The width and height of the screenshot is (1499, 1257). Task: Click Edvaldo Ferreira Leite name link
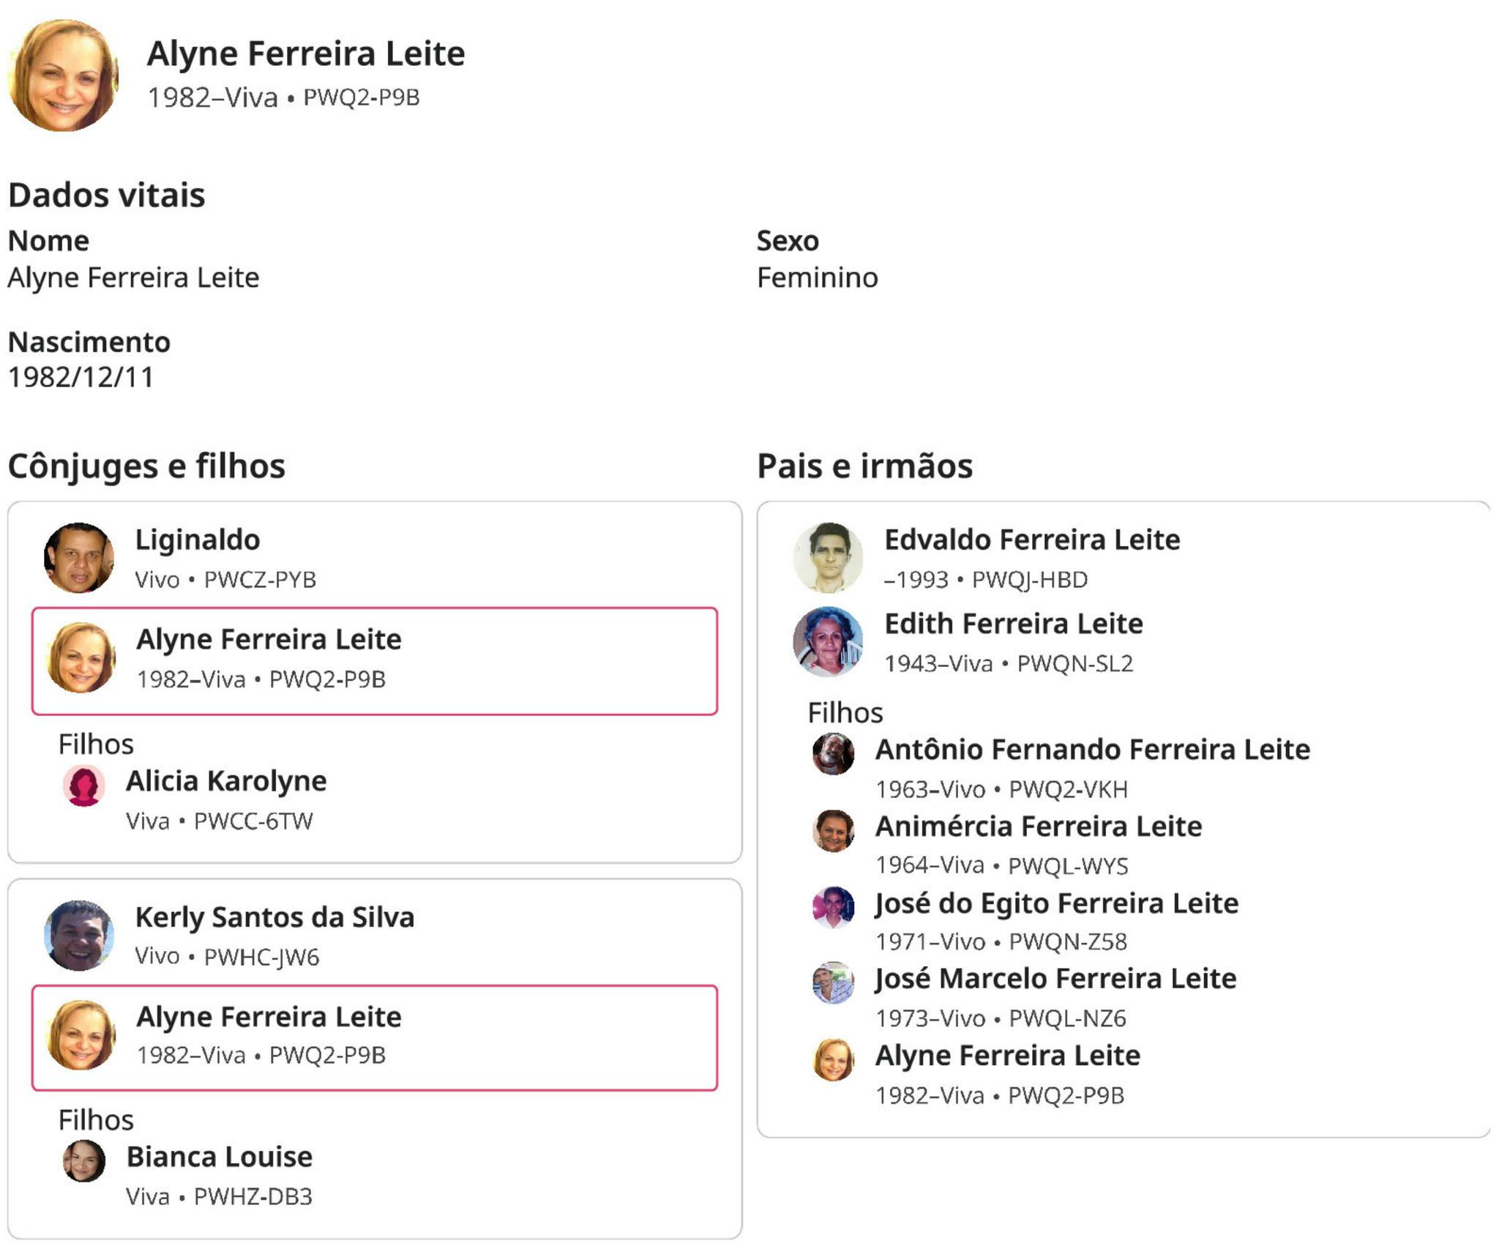pos(1032,540)
